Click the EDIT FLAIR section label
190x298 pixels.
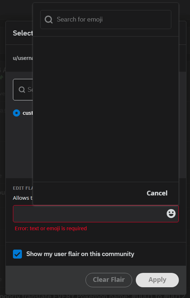click(x=23, y=188)
